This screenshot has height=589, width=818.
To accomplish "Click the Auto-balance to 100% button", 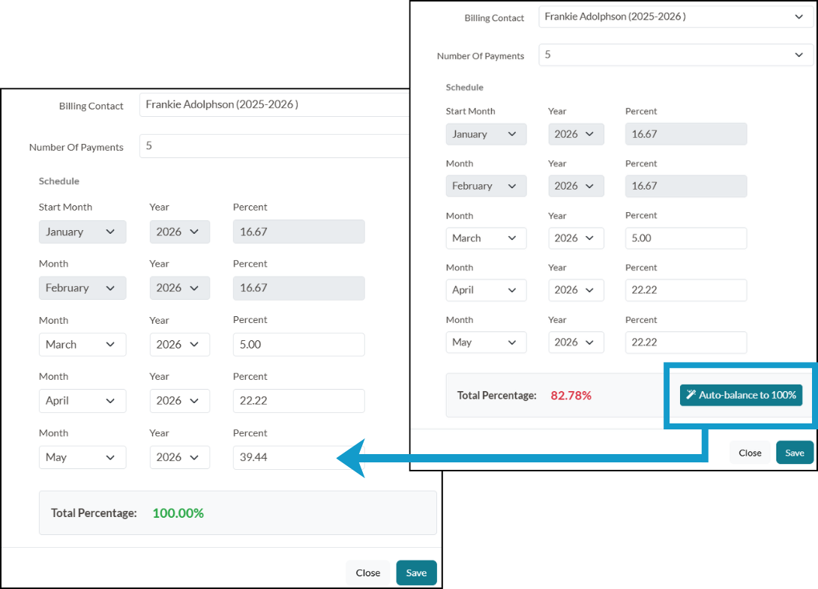I will point(741,395).
